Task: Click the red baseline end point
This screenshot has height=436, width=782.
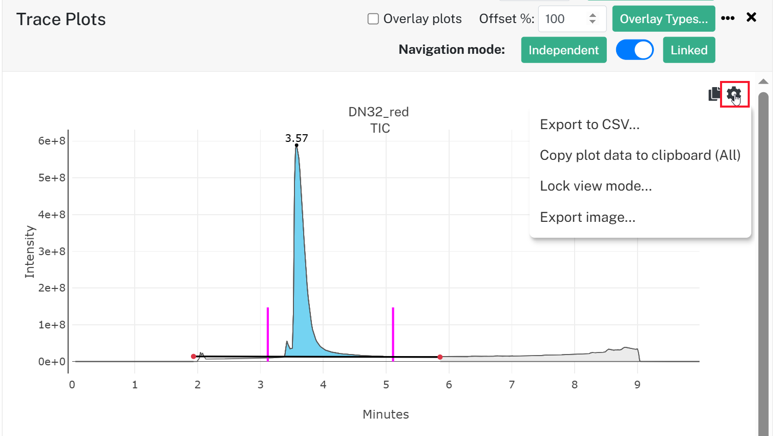Action: [440, 357]
